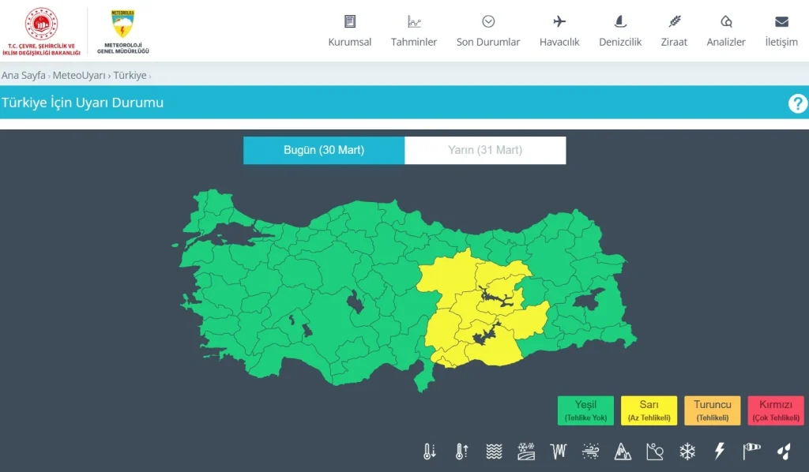Select the agricultural frost warning icon
Screen dimensions: 809x472
(x=525, y=451)
